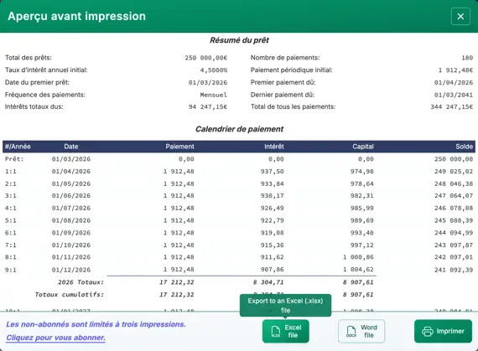Click row 1:1 date 01/04/2026

point(71,172)
